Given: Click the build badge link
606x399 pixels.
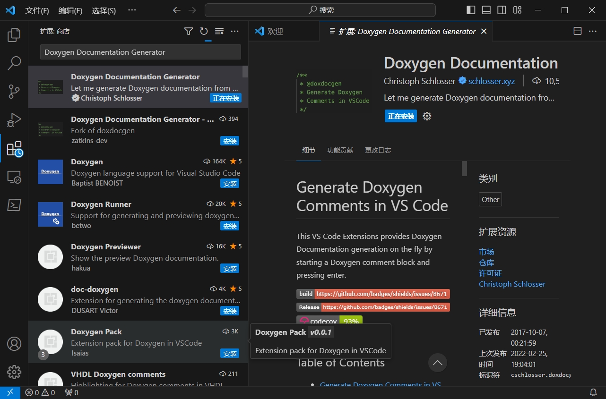Looking at the screenshot, I should [x=373, y=294].
